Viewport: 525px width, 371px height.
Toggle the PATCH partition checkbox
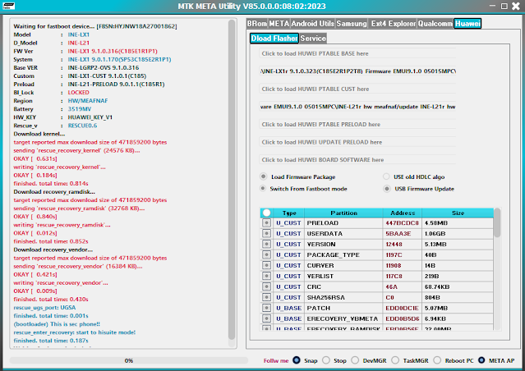click(x=266, y=308)
